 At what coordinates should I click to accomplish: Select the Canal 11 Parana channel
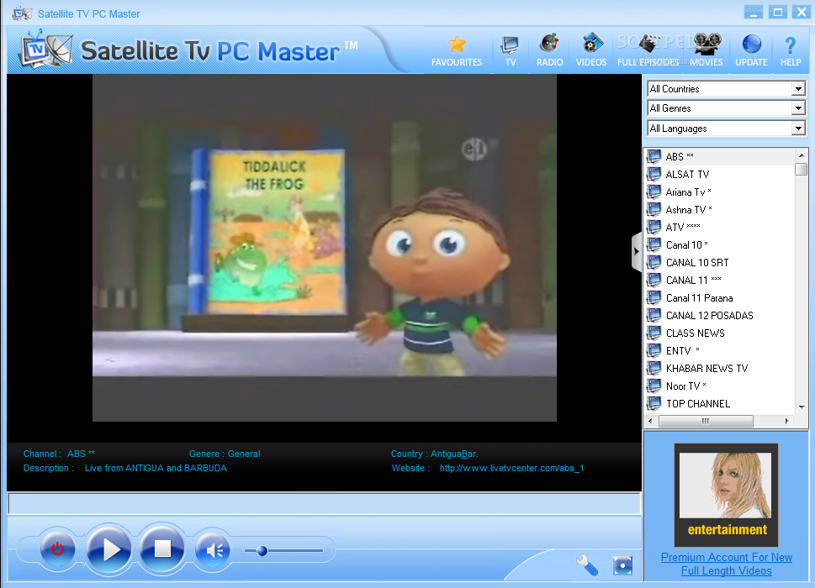pyautogui.click(x=720, y=298)
